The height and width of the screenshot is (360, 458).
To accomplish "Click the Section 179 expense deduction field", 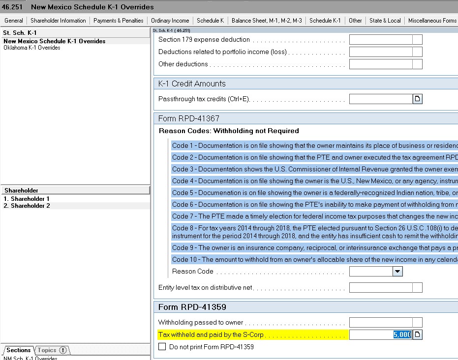I will tap(380, 40).
